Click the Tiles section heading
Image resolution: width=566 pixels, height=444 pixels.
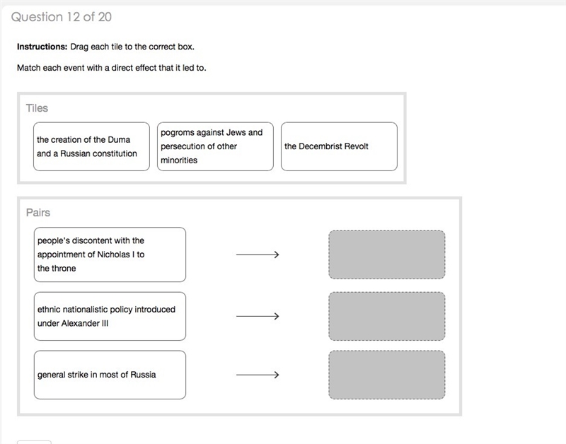click(37, 108)
